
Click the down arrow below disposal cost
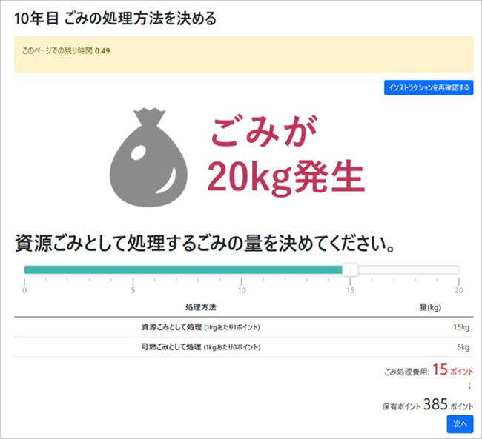[x=469, y=385]
